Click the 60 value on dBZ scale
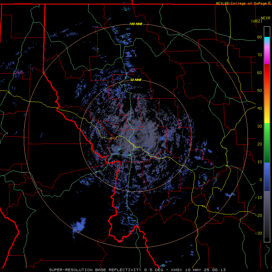272x272 pixels. pos(260,73)
